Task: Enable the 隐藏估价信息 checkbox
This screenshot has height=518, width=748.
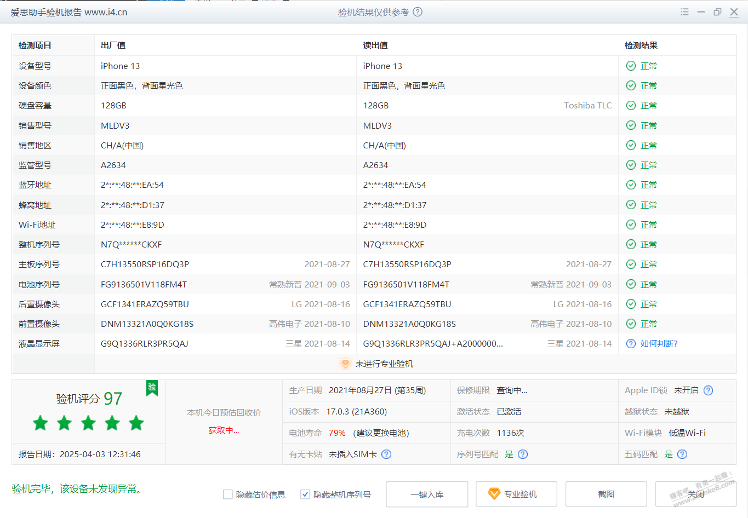Action: [x=228, y=494]
